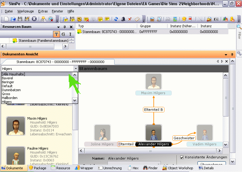Click the magnifier filter icon in right sidebar
Viewport: 242px width, 172px height.
239,27
